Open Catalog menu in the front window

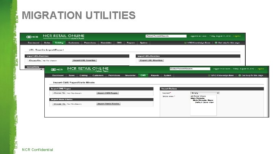point(83,75)
